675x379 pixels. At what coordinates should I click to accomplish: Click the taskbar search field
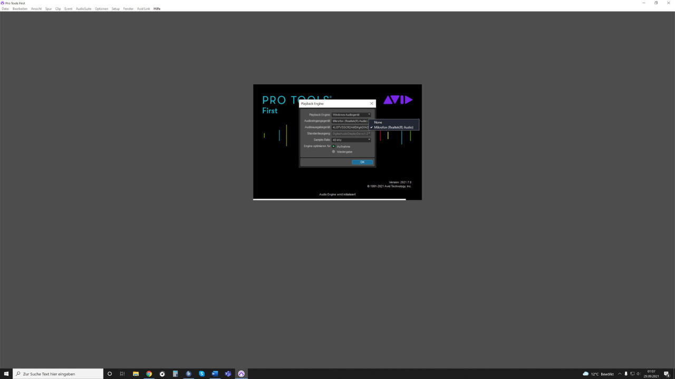[57, 374]
